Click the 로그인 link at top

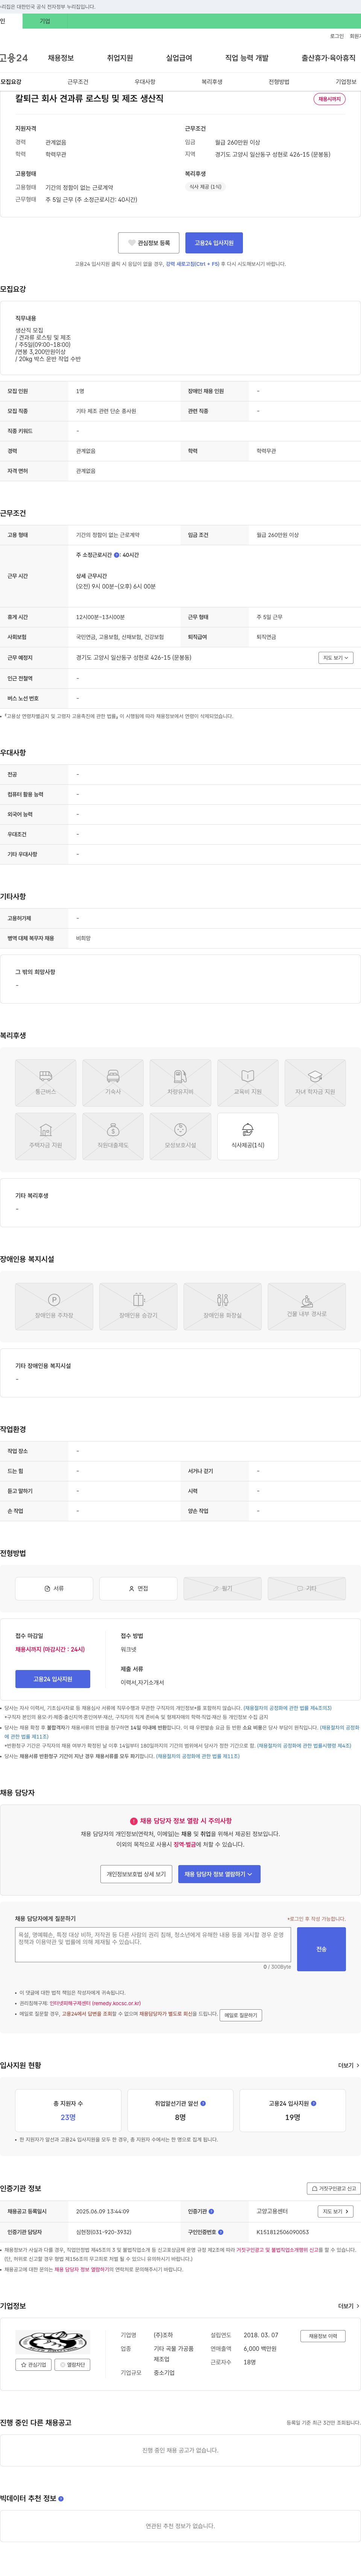[337, 36]
